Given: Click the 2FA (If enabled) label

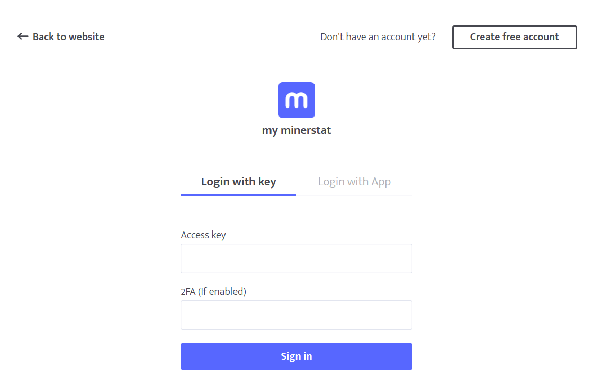Looking at the screenshot, I should tap(213, 291).
